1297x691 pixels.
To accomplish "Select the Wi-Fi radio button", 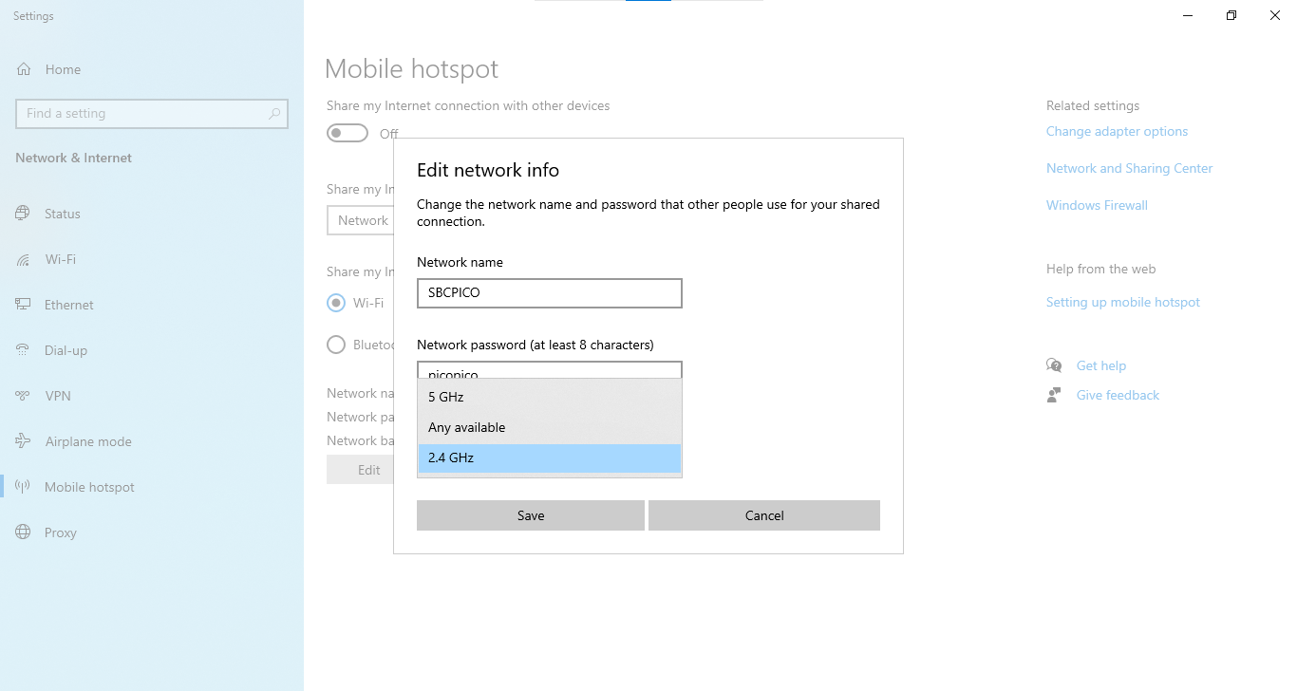I will pyautogui.click(x=335, y=303).
